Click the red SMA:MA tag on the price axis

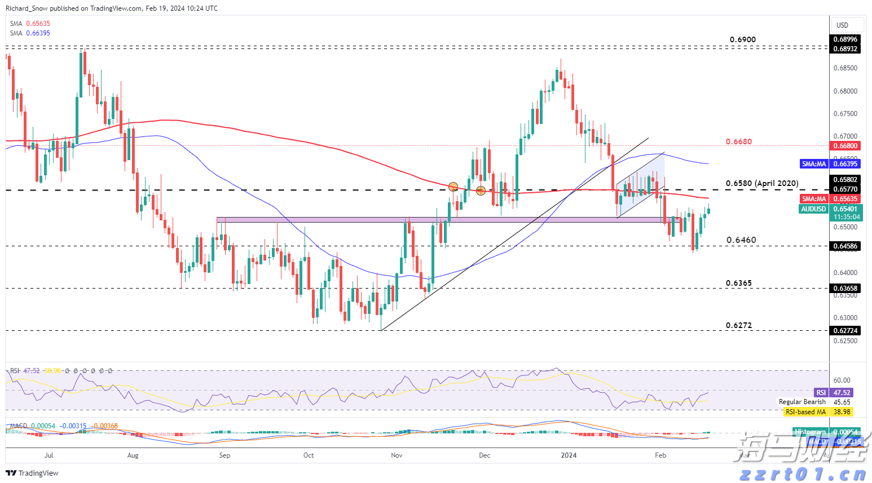click(x=814, y=199)
